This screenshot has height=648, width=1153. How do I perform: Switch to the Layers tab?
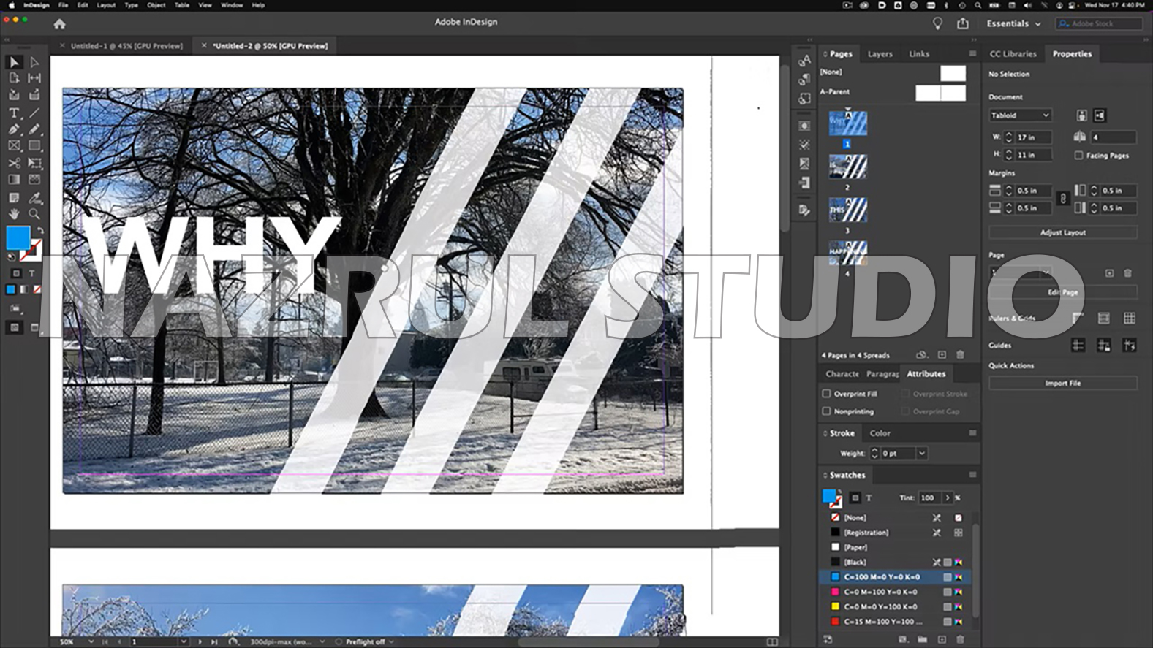880,54
